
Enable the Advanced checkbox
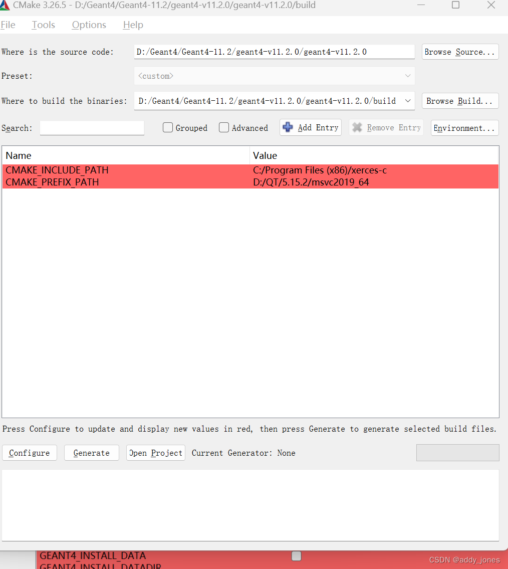pos(224,127)
